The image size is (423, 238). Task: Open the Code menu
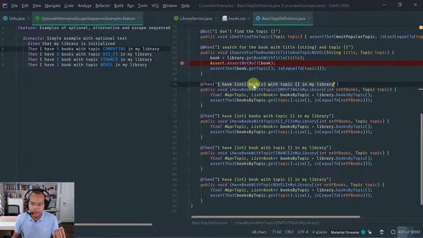(x=69, y=5)
